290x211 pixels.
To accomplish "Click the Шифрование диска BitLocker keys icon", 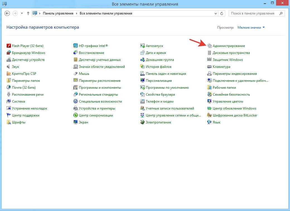I will pos(209,115).
